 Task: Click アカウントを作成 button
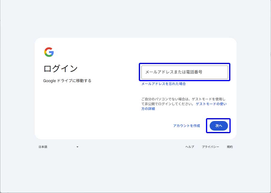(186, 126)
